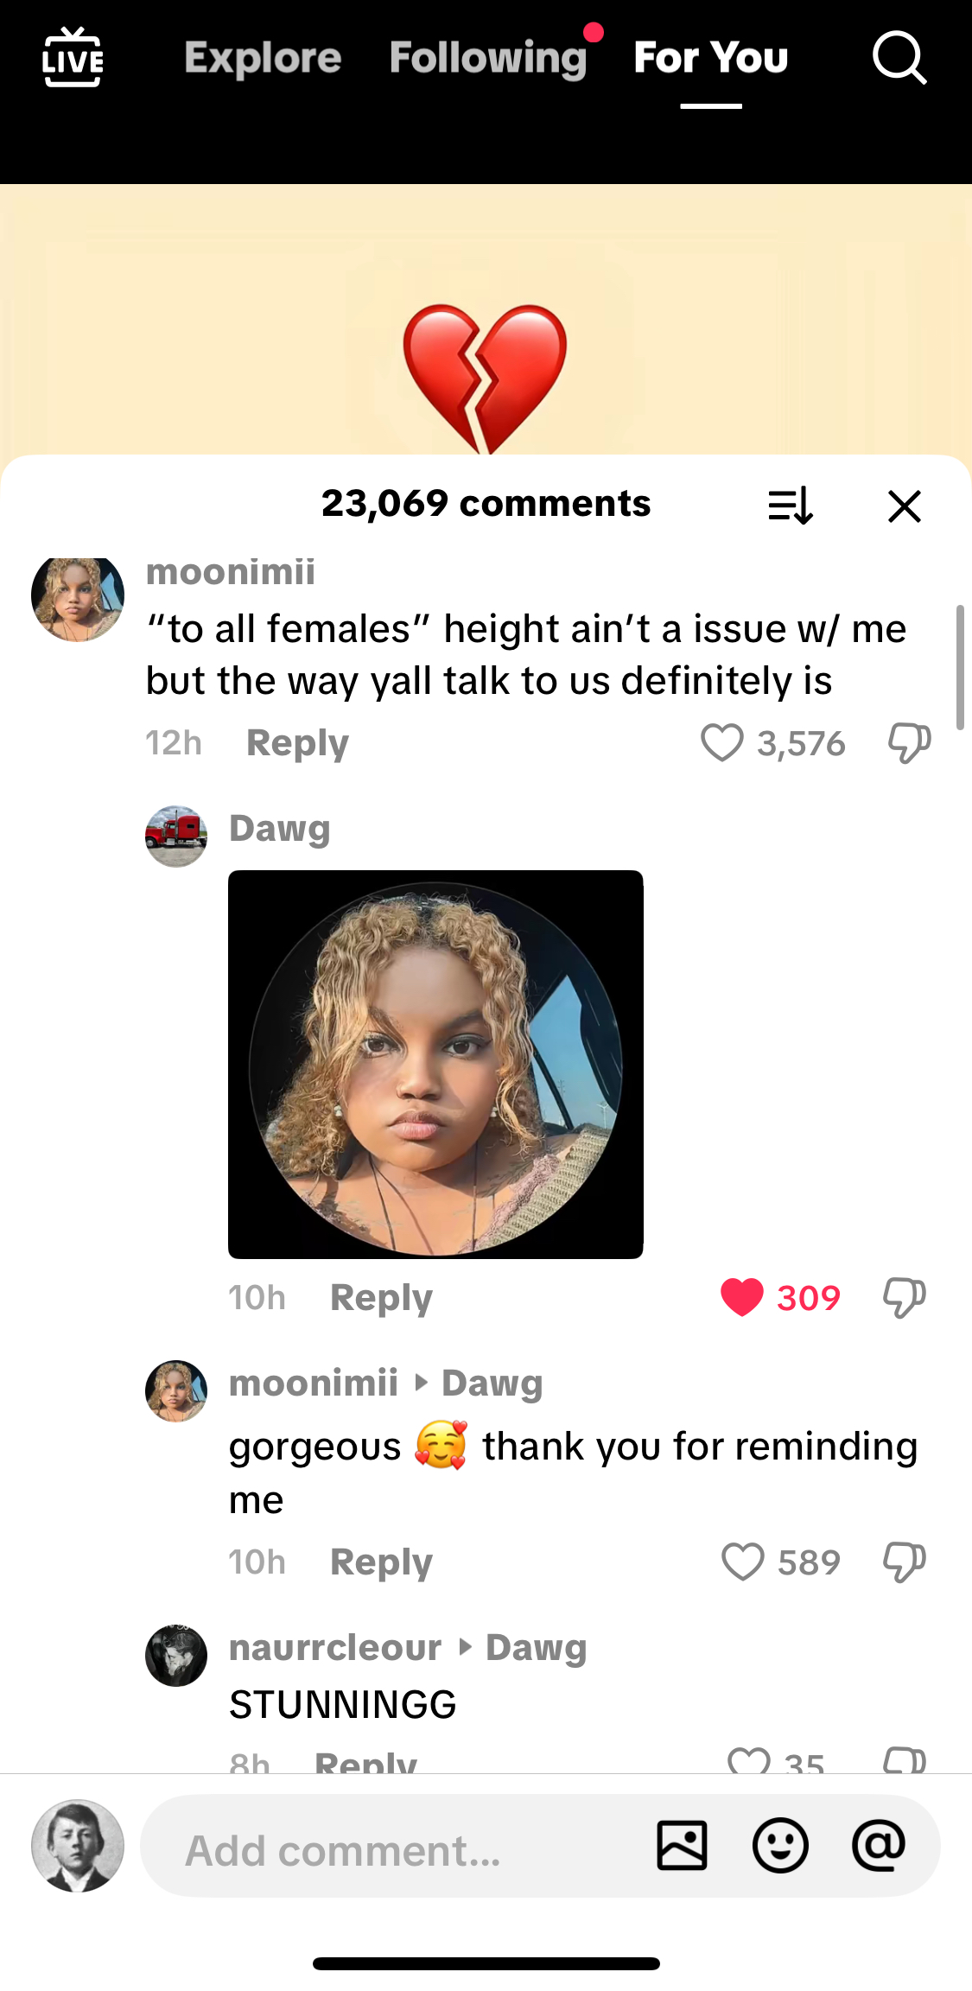This screenshot has height=1991, width=972.
Task: Switch to the Following tab
Action: 488,59
